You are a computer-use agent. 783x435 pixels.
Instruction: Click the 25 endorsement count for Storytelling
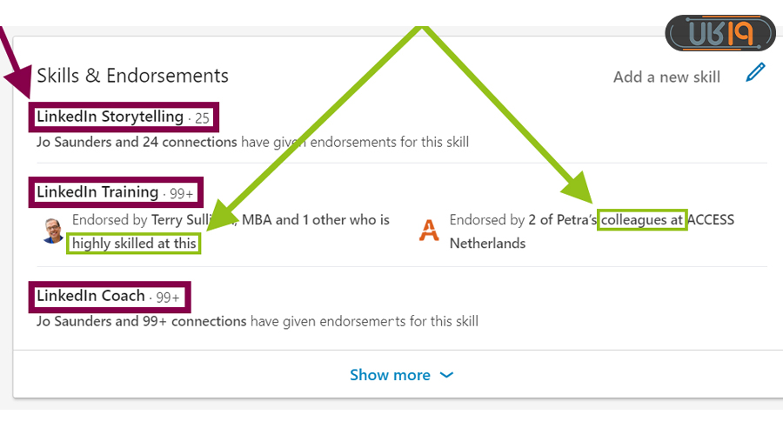pos(203,117)
